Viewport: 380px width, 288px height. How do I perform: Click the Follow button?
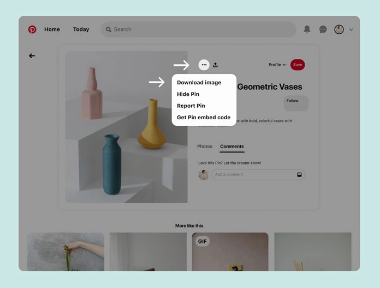coord(296,103)
